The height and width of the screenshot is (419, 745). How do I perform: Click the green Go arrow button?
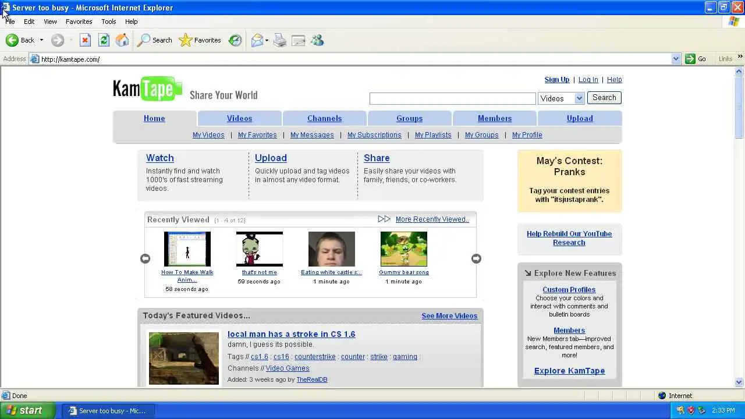point(690,59)
